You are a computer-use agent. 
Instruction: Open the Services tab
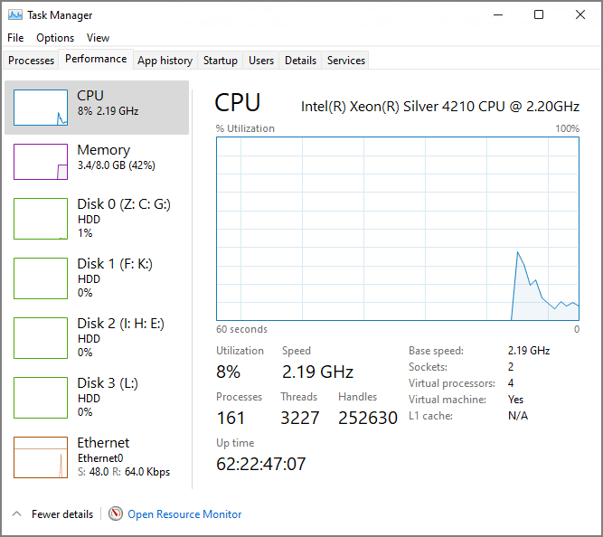point(346,61)
